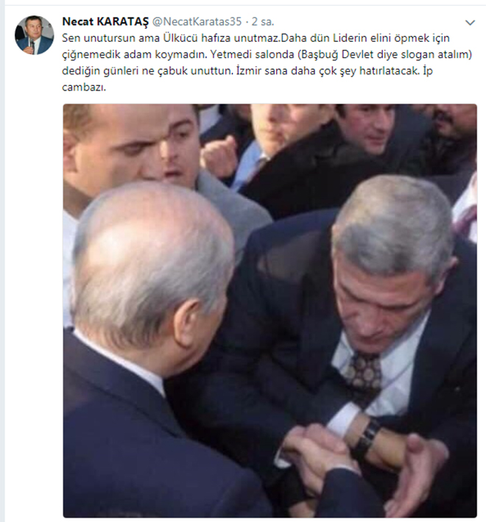Visit the @NecatKaratas35 handle
Image resolution: width=486 pixels, height=522 pixels.
(197, 21)
